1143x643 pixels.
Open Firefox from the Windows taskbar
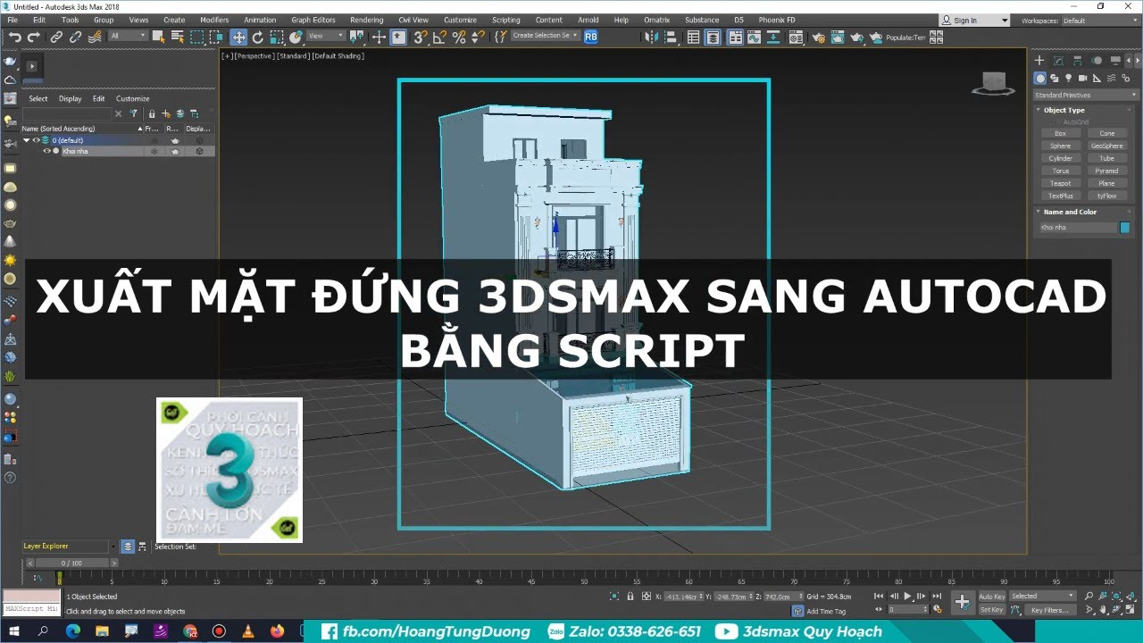pyautogui.click(x=277, y=631)
